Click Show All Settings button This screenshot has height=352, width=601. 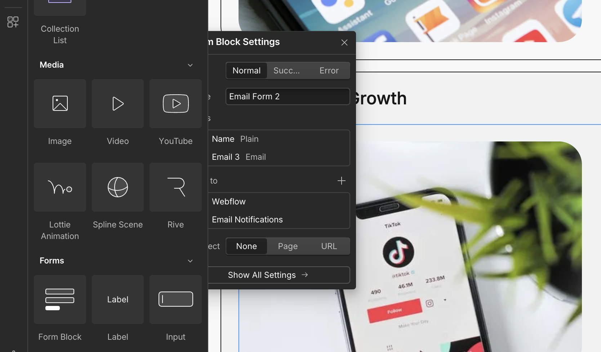(279, 275)
